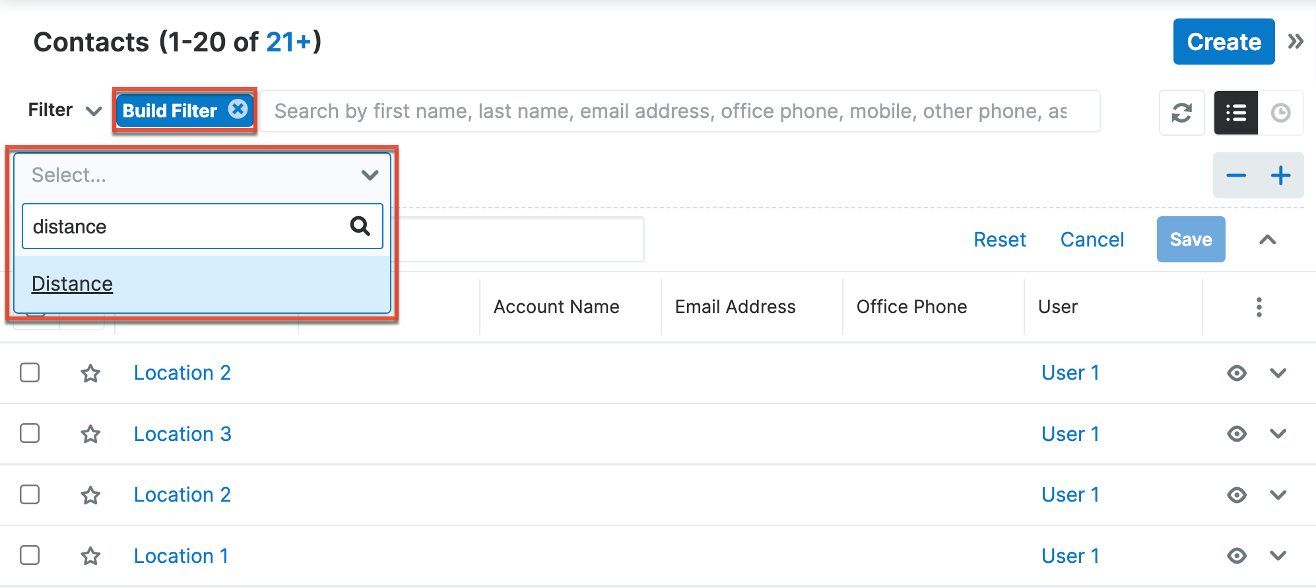The width and height of the screenshot is (1316, 588).
Task: Select the bottom Location 1 row checkbox
Action: click(30, 555)
